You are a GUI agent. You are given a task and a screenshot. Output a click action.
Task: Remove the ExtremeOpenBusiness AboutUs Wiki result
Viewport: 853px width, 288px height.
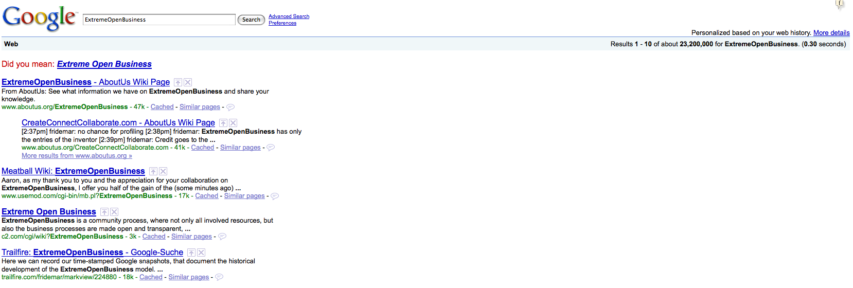pos(188,82)
